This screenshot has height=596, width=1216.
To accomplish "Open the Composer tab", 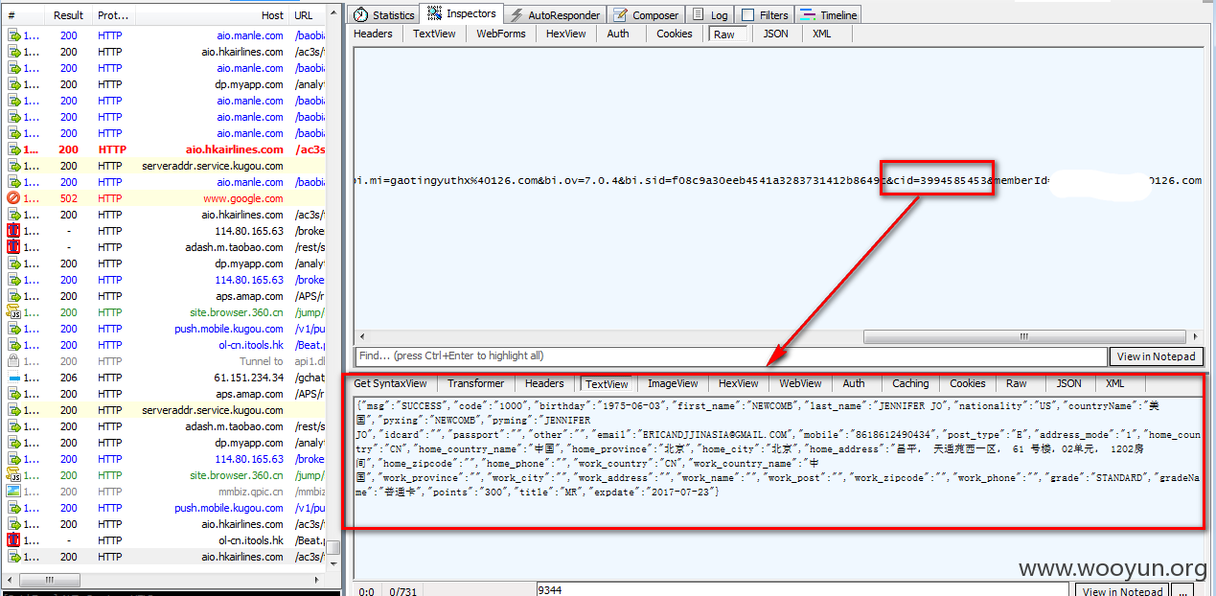I will pos(647,15).
